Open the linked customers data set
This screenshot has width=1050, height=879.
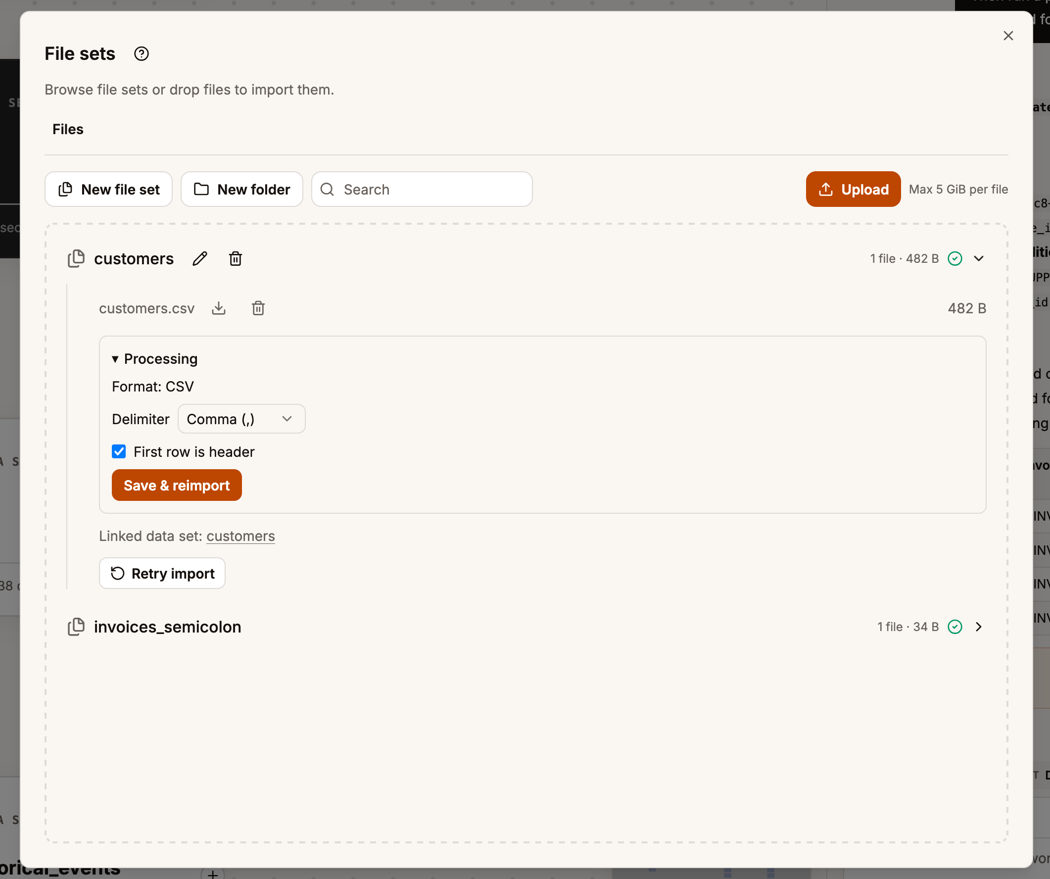[240, 536]
